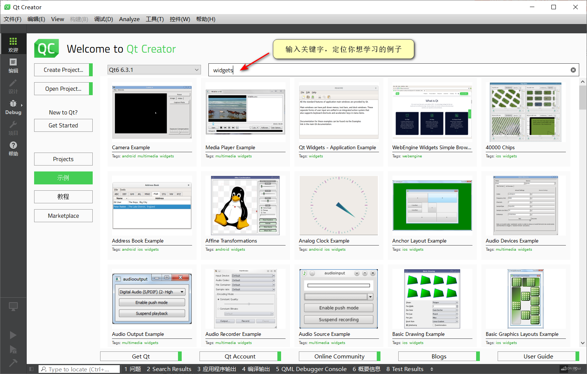This screenshot has height=374, width=587.
Task: Click multimedia tag under Camera Example
Action: coord(148,156)
